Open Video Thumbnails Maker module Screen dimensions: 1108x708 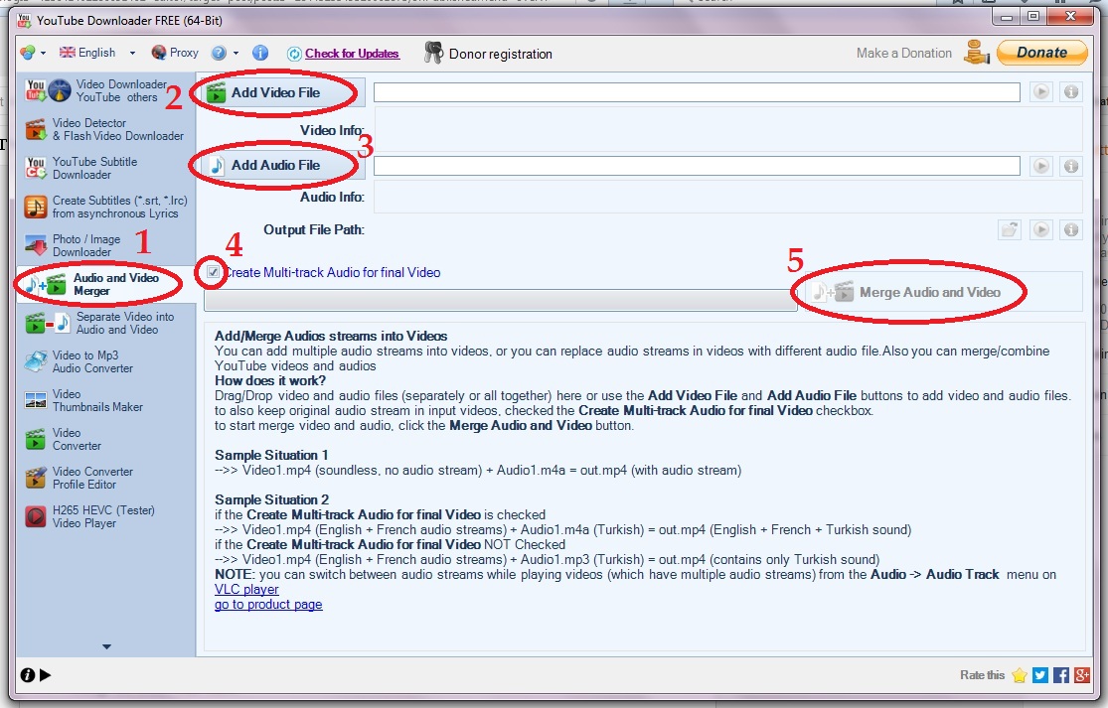[83, 400]
